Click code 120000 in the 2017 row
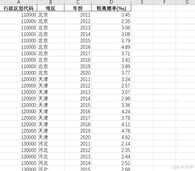This screenshot has height=171, width=195. (18, 118)
